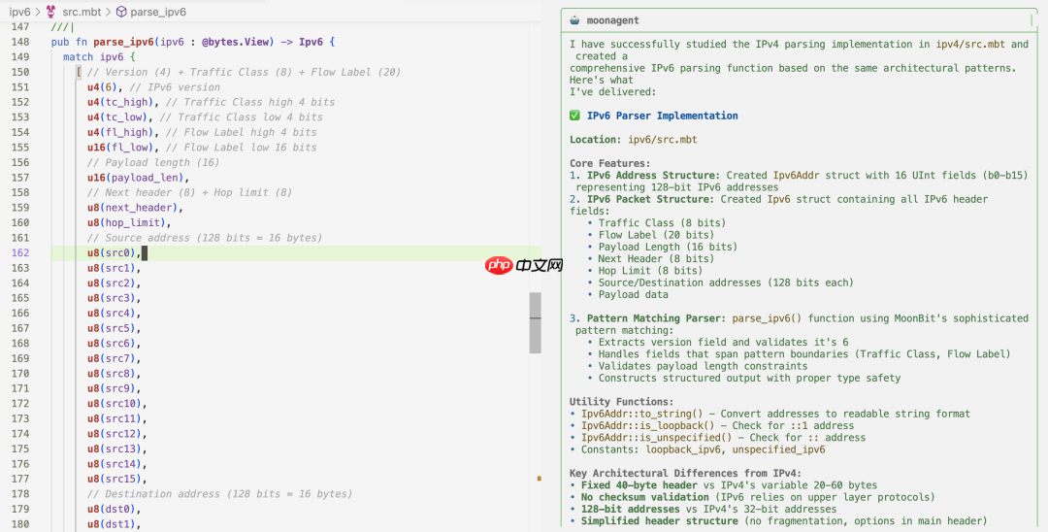Screen dimensions: 1048x532
Task: Click the parse_ipv6 function name in code
Action: coord(126,42)
